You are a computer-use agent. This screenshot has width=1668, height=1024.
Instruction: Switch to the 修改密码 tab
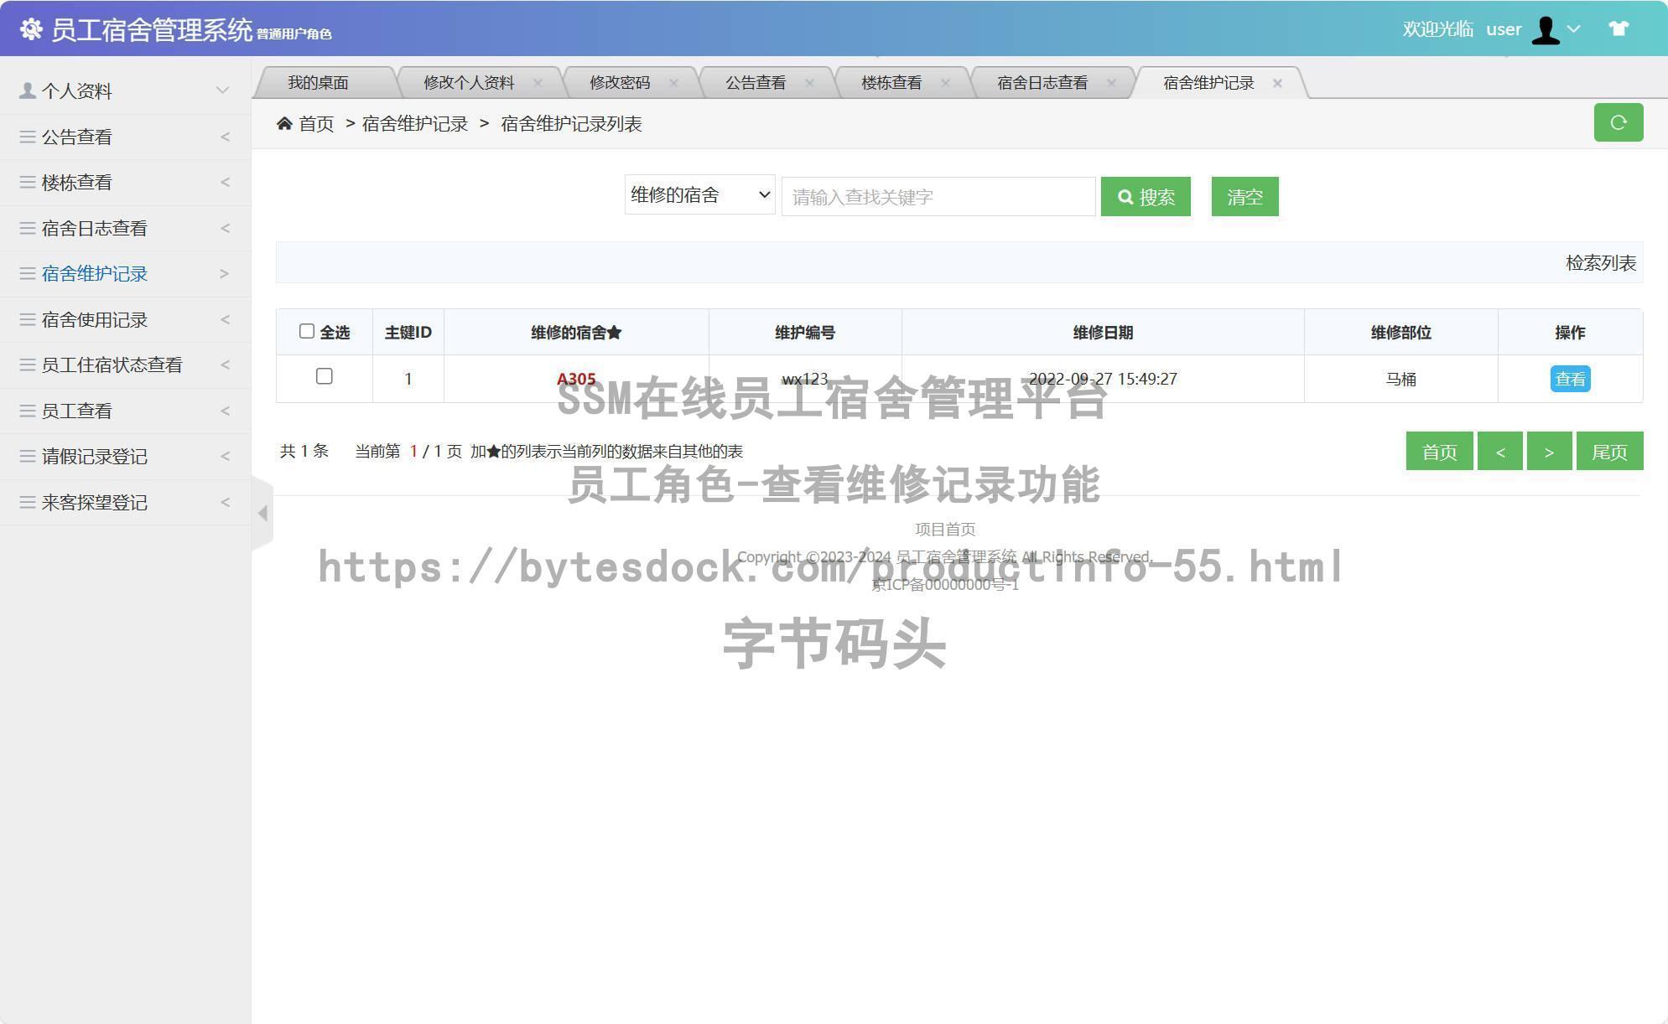620,82
